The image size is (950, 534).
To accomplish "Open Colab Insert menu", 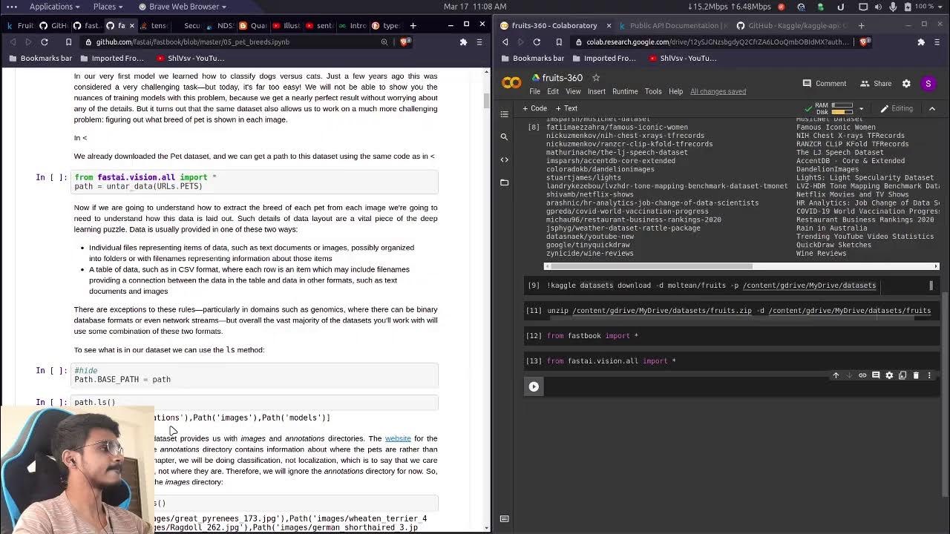I will pyautogui.click(x=597, y=91).
